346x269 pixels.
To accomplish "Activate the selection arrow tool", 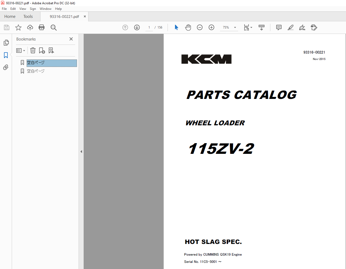I will tap(176, 27).
